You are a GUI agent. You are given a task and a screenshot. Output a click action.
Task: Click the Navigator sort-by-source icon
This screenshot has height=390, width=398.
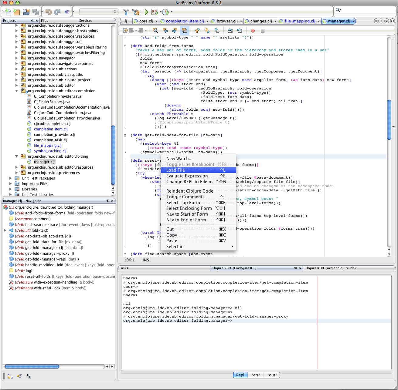(x=19, y=376)
